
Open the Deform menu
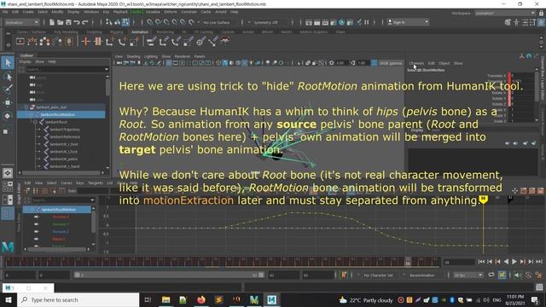click(171, 12)
